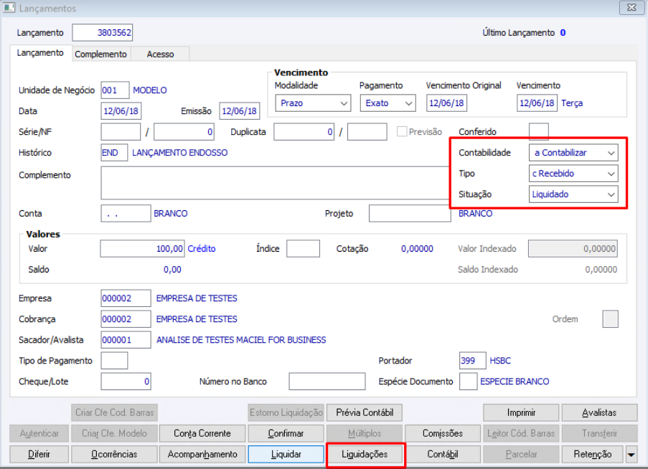Click the Lançamento number field 3803562
Viewport: 648px width, 469px height.
[x=103, y=32]
